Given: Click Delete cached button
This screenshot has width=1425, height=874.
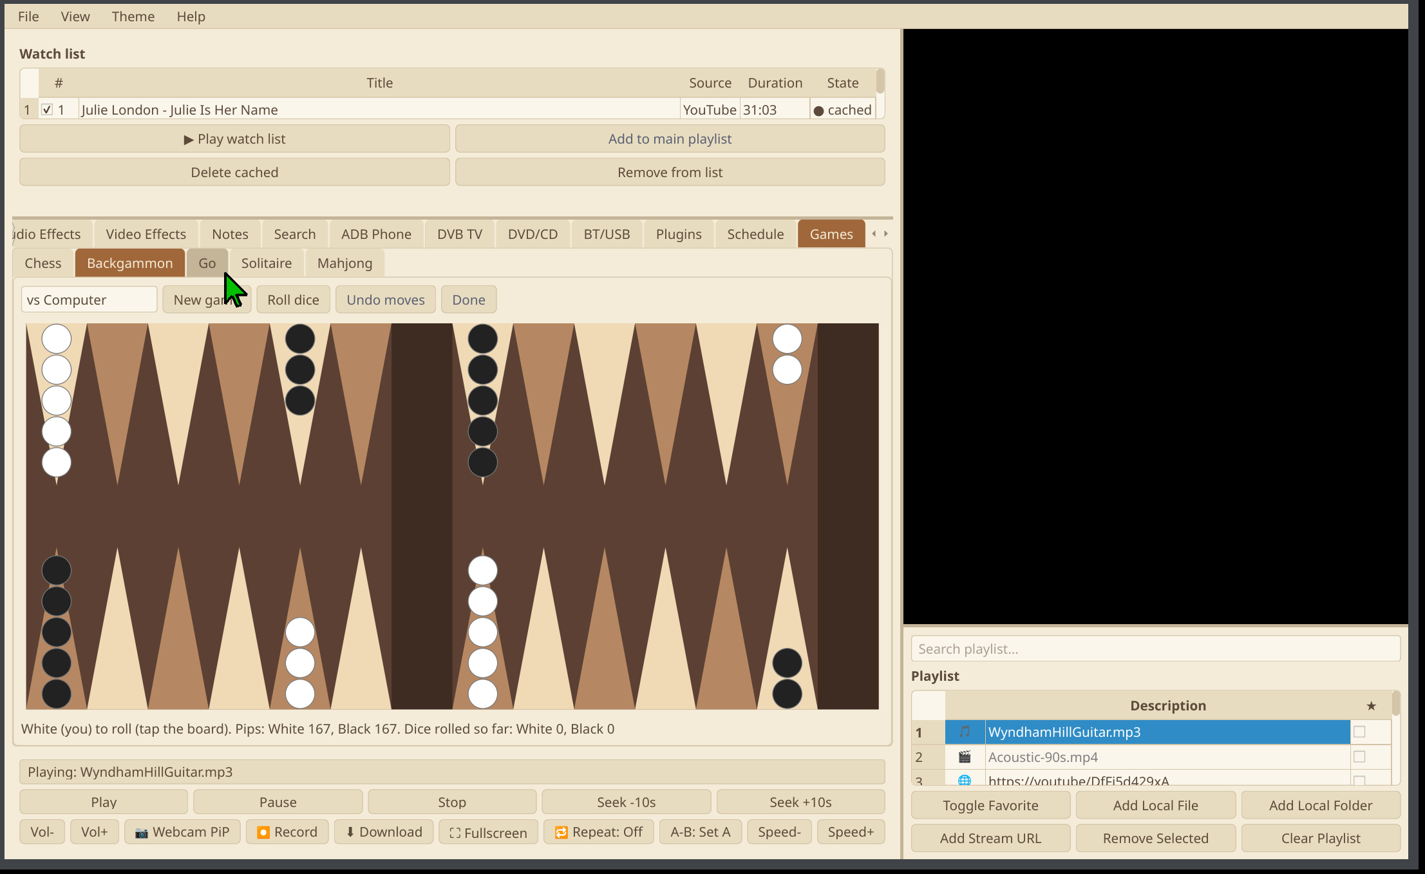Looking at the screenshot, I should pos(234,172).
